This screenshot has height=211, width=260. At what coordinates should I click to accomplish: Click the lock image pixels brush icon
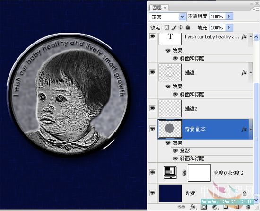[174, 27]
